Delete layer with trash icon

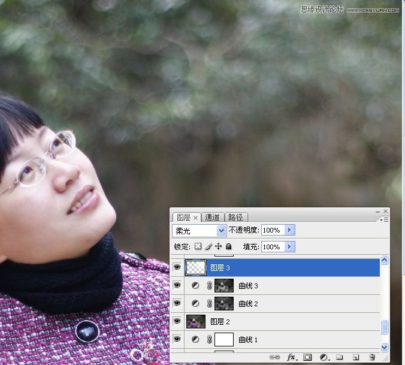(372, 357)
